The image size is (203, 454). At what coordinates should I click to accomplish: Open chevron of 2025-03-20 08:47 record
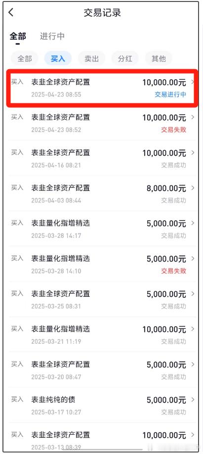pos(193,364)
